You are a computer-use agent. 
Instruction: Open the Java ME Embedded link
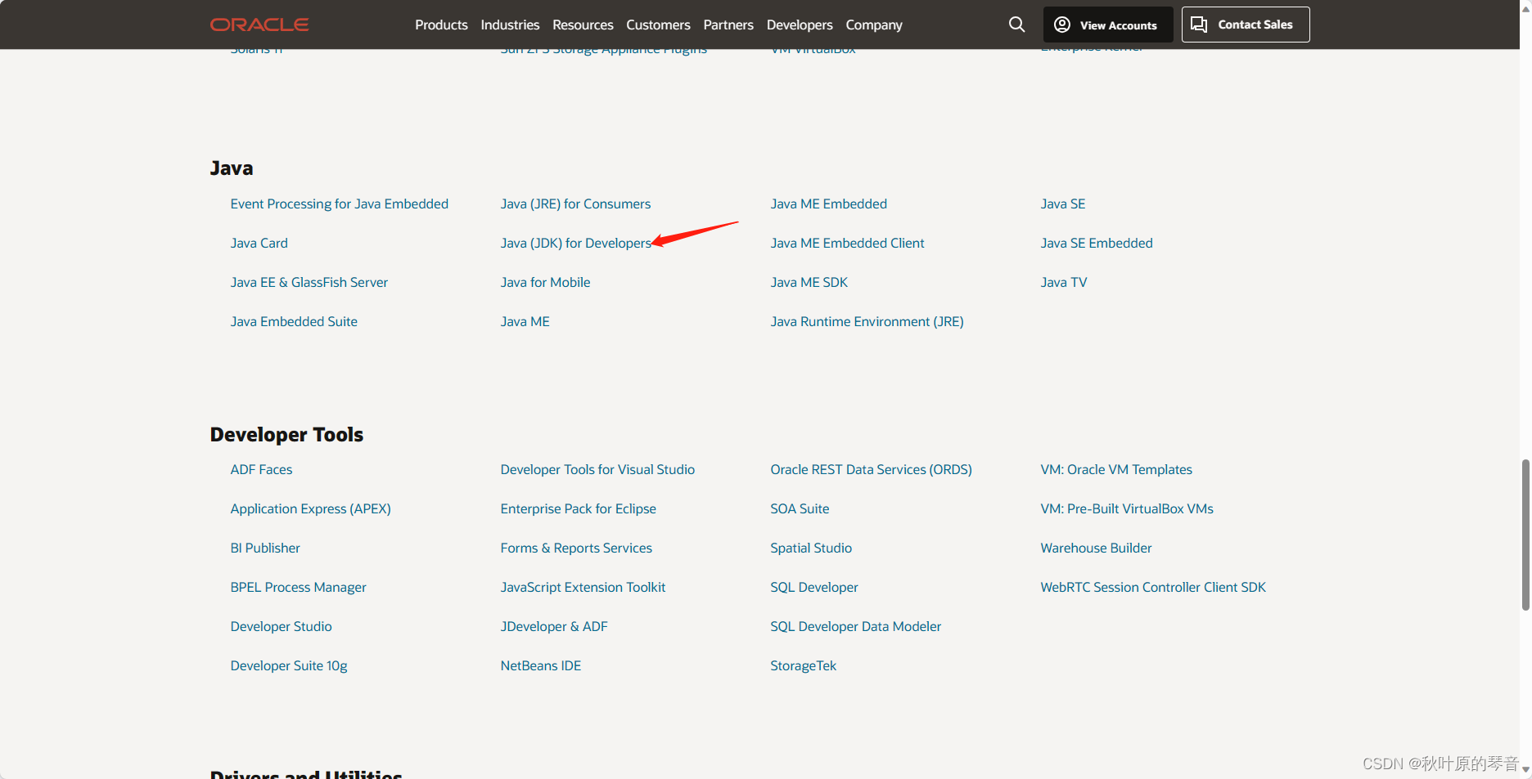point(829,204)
